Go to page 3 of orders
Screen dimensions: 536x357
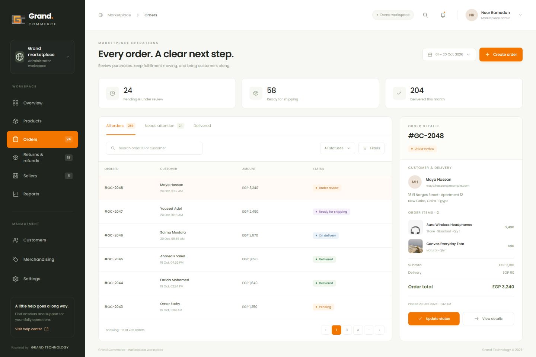358,330
